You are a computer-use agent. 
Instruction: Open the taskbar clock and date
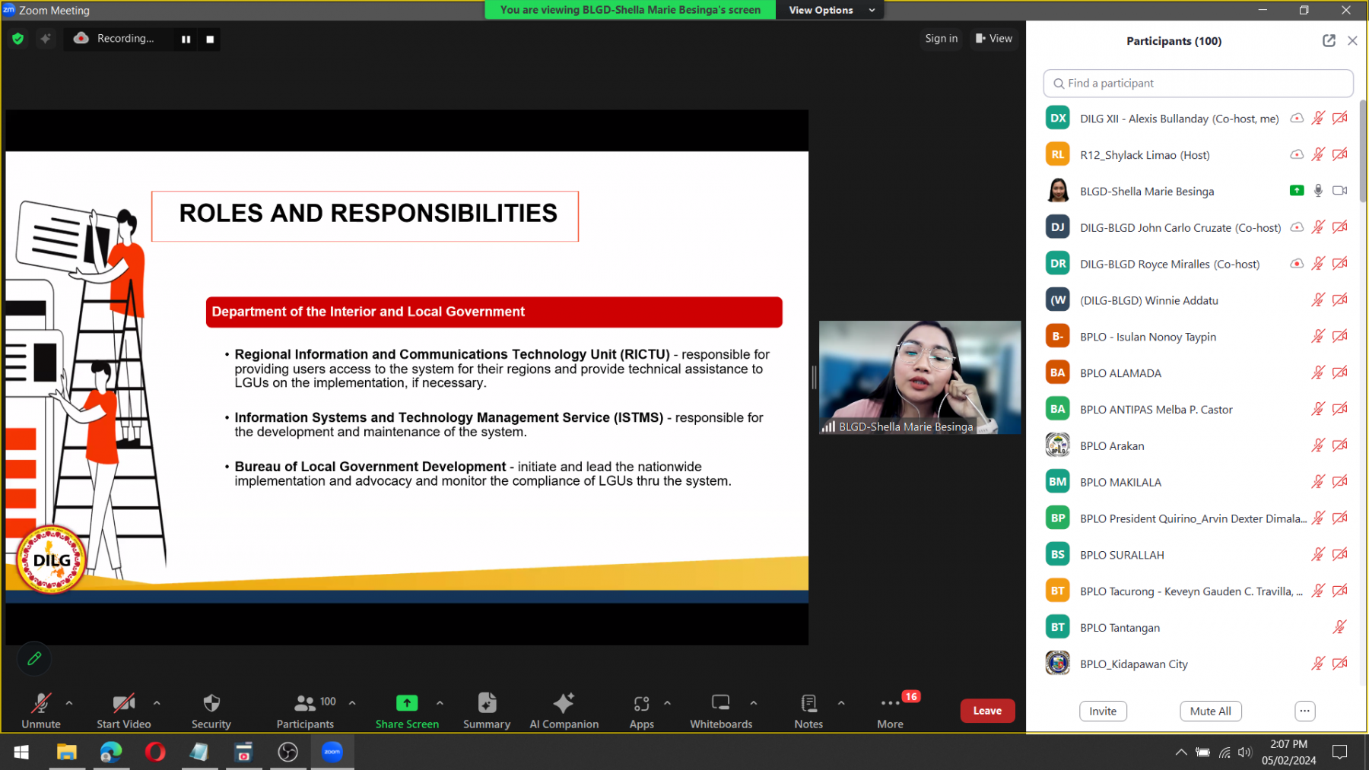coord(1288,753)
